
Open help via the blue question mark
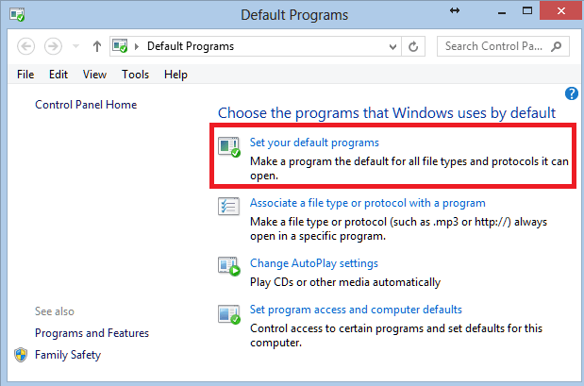[x=572, y=93]
